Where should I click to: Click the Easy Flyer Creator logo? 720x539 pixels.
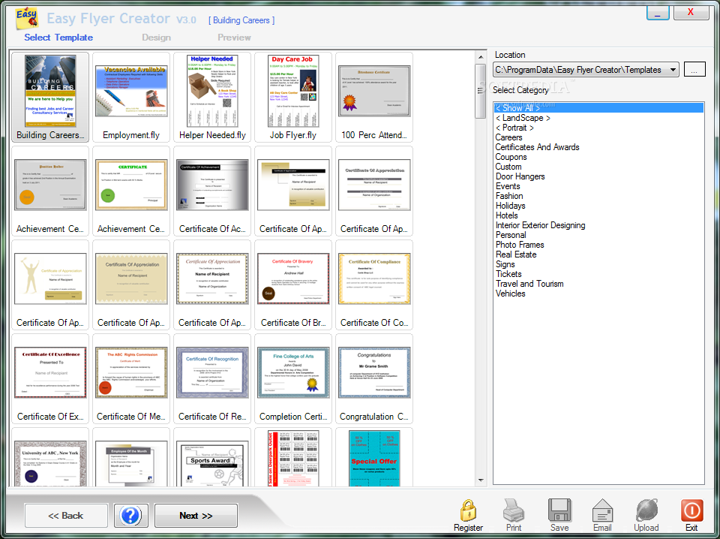tap(26, 20)
